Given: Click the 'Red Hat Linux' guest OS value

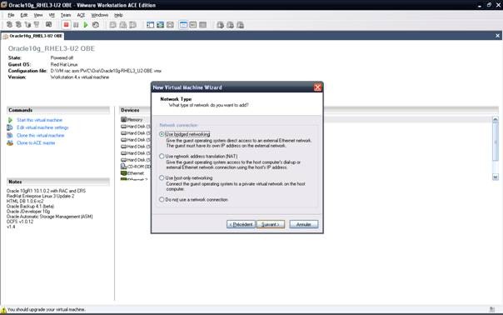Looking at the screenshot, I should pyautogui.click(x=64, y=64).
